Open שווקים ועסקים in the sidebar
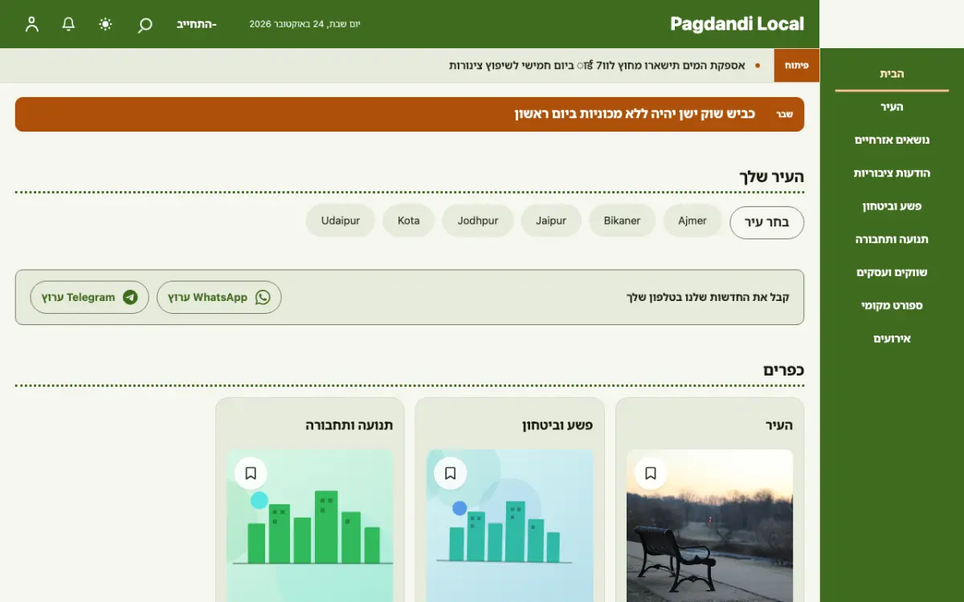The height and width of the screenshot is (602, 964). (892, 272)
